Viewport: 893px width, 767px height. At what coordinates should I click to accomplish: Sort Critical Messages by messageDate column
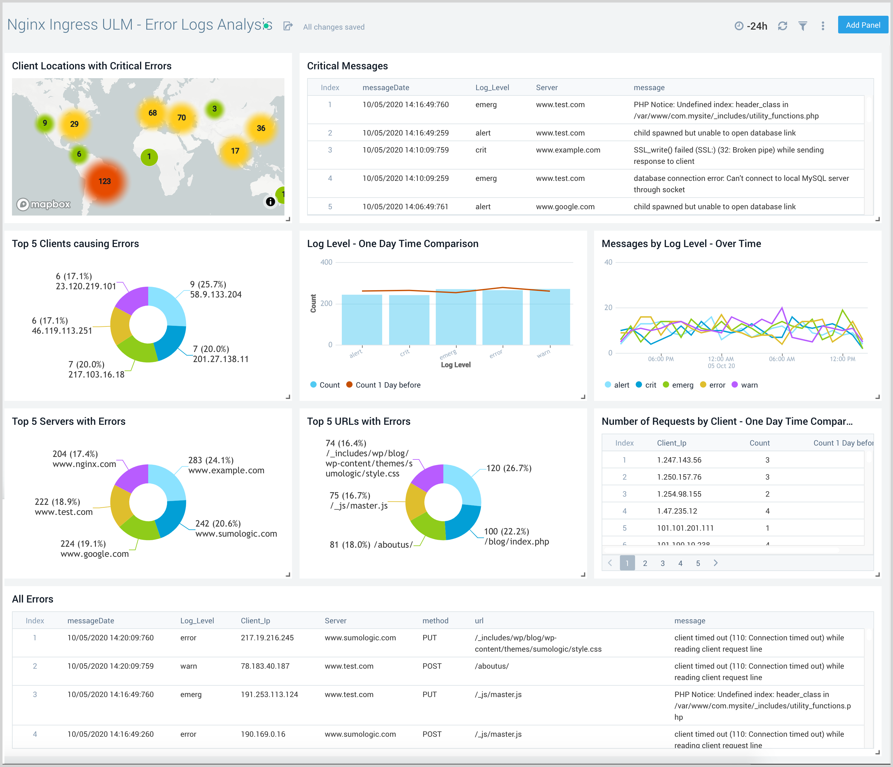click(386, 87)
